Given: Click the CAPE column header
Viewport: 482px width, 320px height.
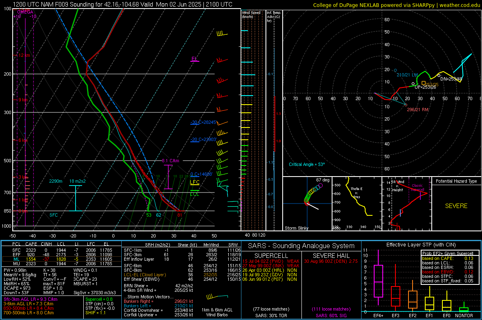Looking at the screenshot, I should [31, 244].
